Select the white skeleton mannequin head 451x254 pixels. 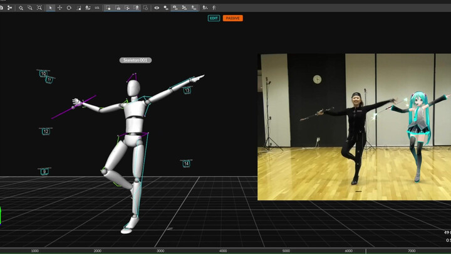pyautogui.click(x=133, y=88)
